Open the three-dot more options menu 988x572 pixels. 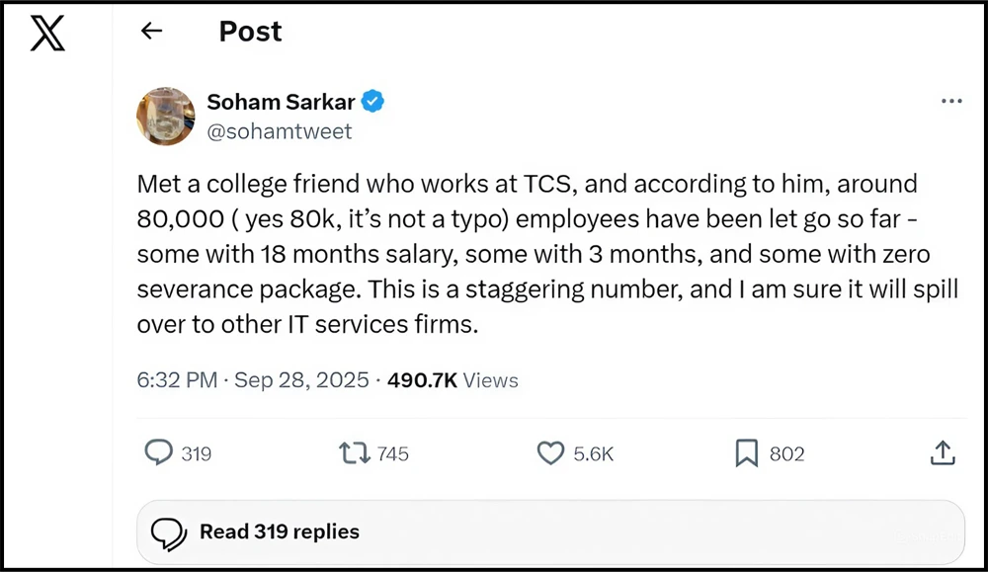[951, 102]
